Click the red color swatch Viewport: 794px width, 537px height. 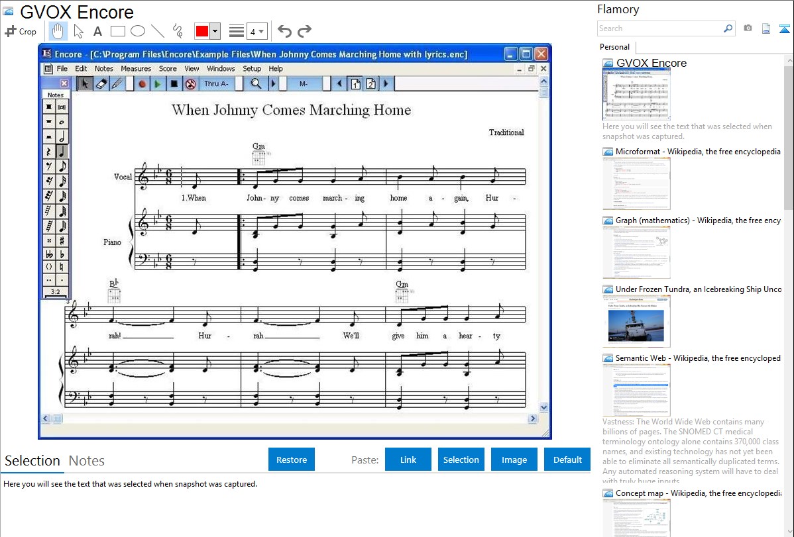[x=202, y=31]
